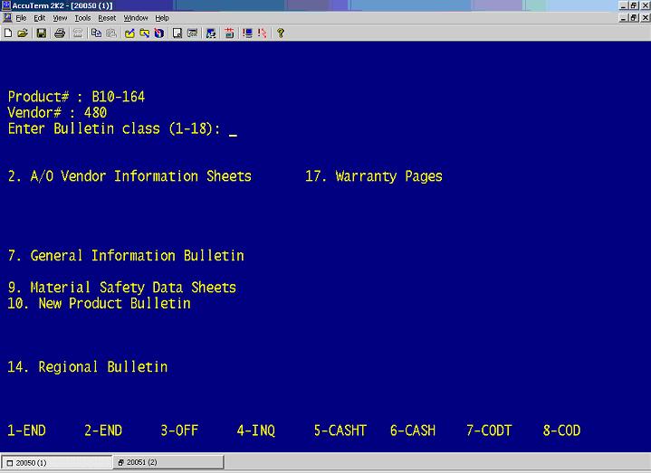Click the Enter Bulletin class input cursor
The image size is (651, 473).
pos(233,129)
